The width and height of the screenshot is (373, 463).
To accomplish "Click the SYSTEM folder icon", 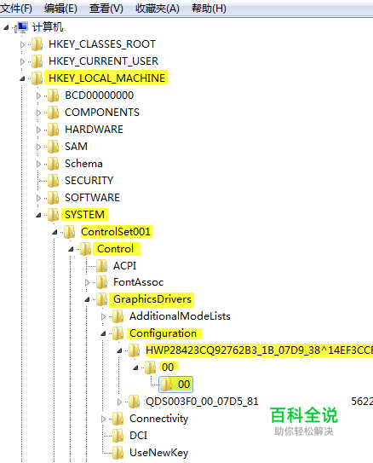I will pyautogui.click(x=54, y=215).
